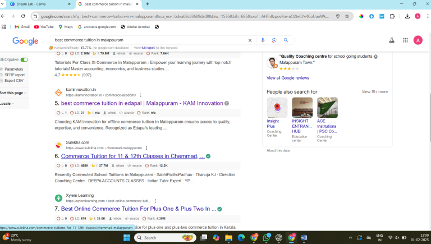
Task: Clear the search box with the X icon
Action: click(x=250, y=40)
